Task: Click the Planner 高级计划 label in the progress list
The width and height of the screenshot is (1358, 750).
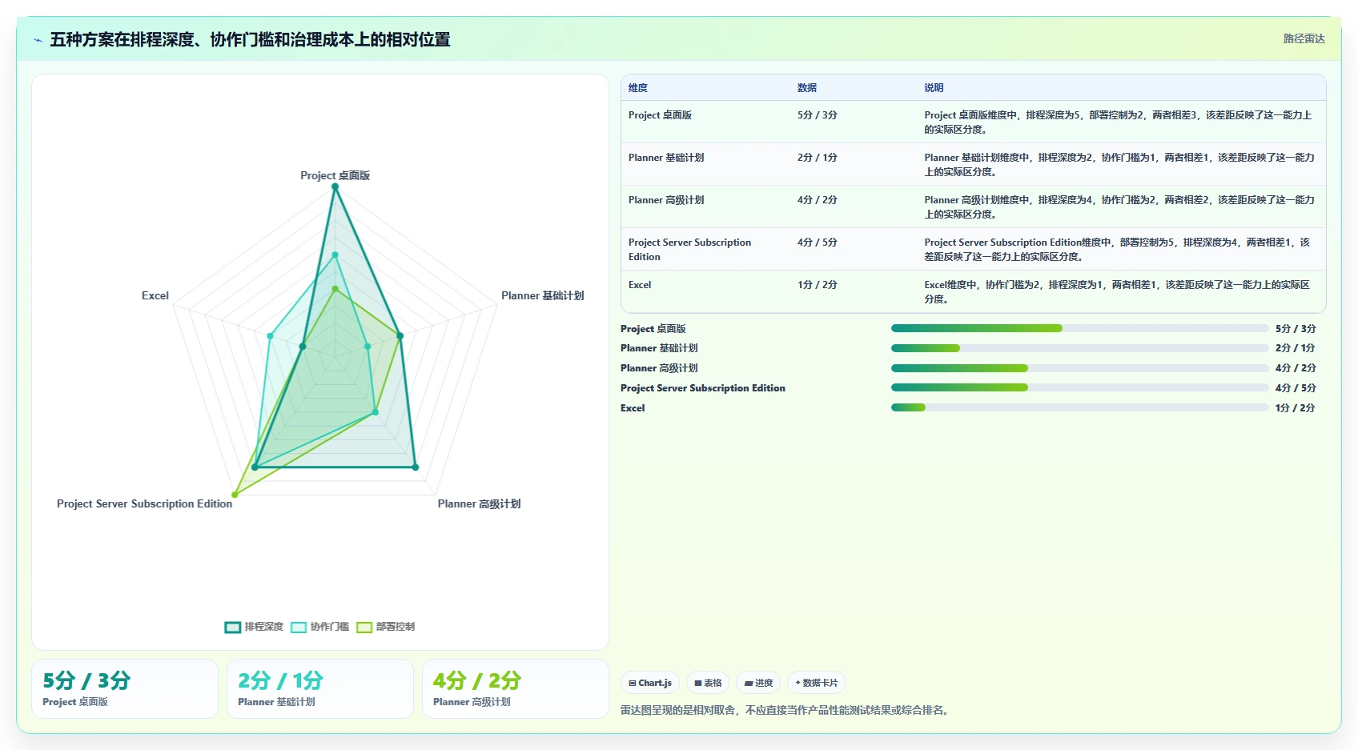Action: pos(659,368)
